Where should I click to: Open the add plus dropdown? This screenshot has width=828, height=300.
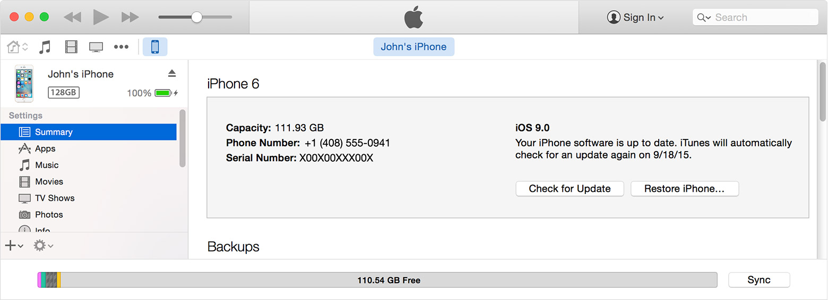(14, 245)
